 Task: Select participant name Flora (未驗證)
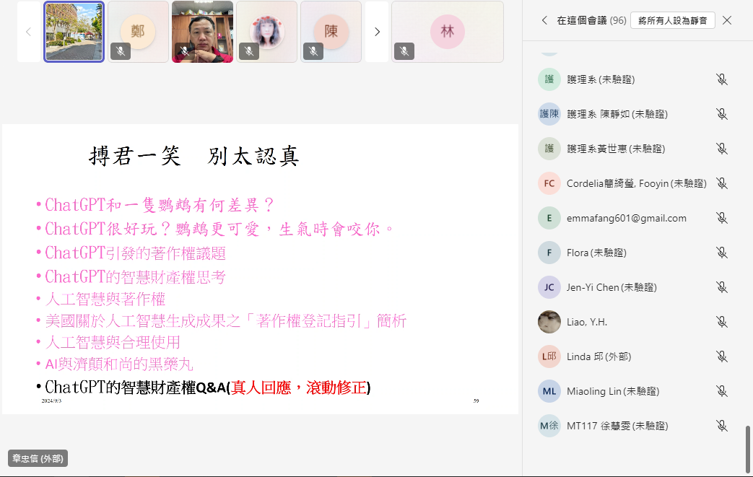point(596,253)
